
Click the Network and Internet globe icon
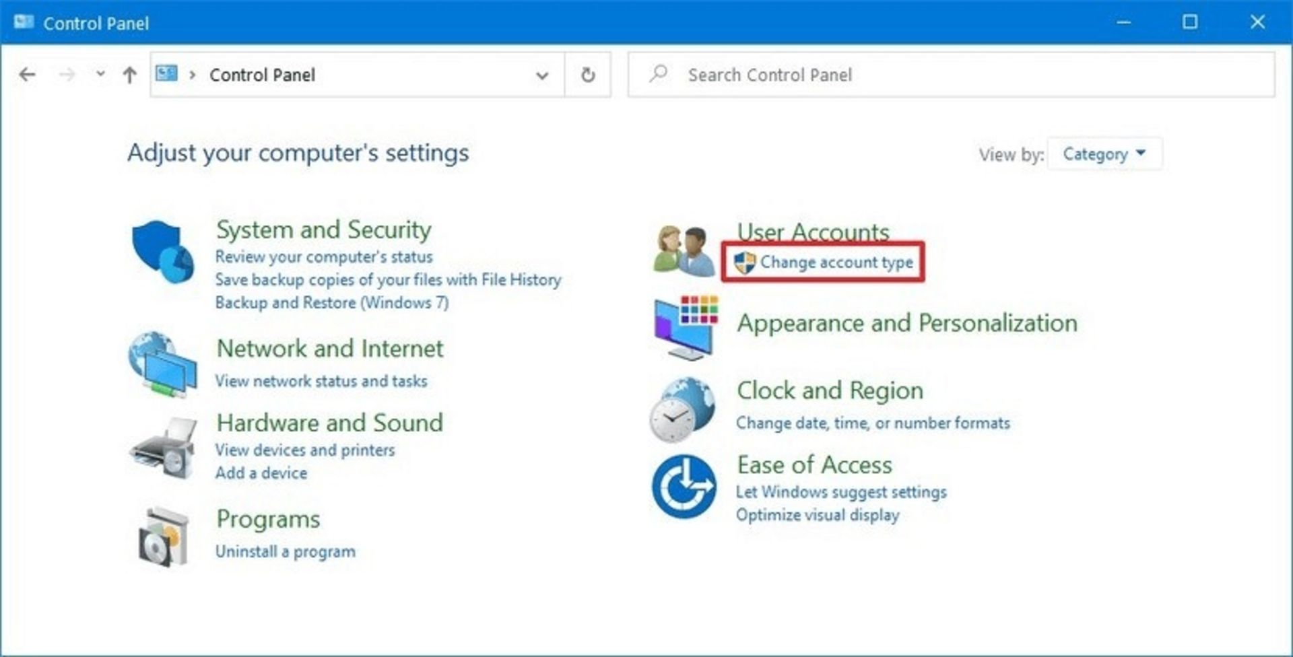tap(163, 364)
